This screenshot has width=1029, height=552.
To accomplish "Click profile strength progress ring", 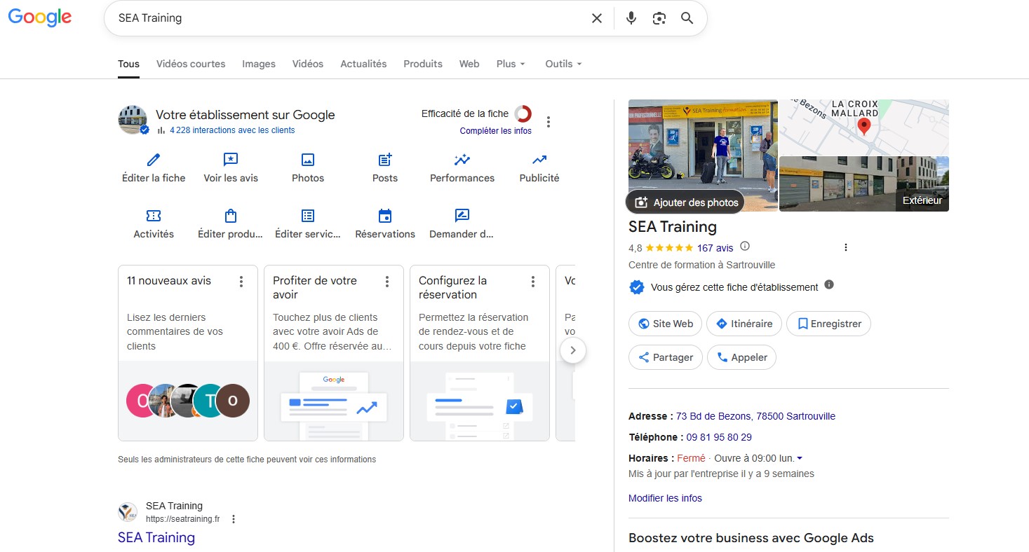I will [x=523, y=113].
